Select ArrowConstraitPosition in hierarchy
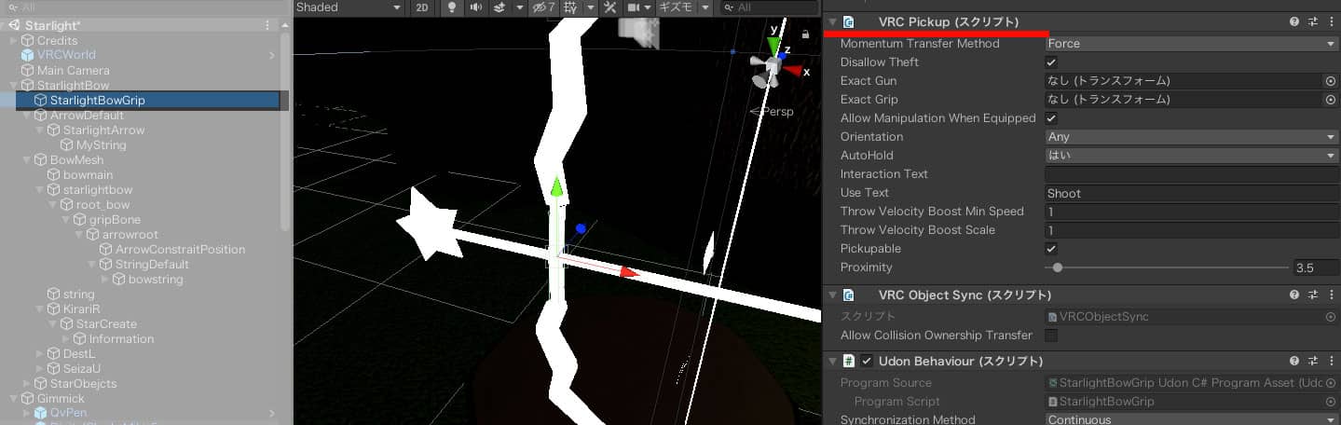Viewport: 1341px width, 425px height. (180, 250)
